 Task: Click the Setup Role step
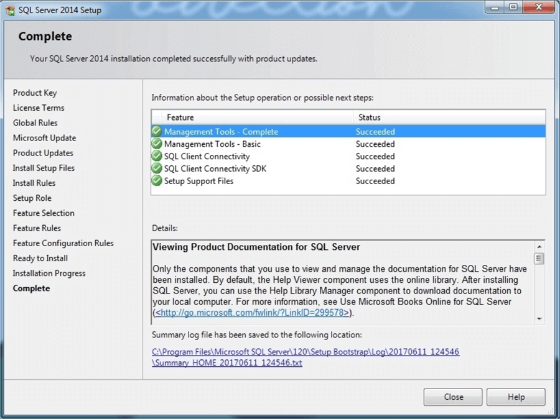coord(32,198)
